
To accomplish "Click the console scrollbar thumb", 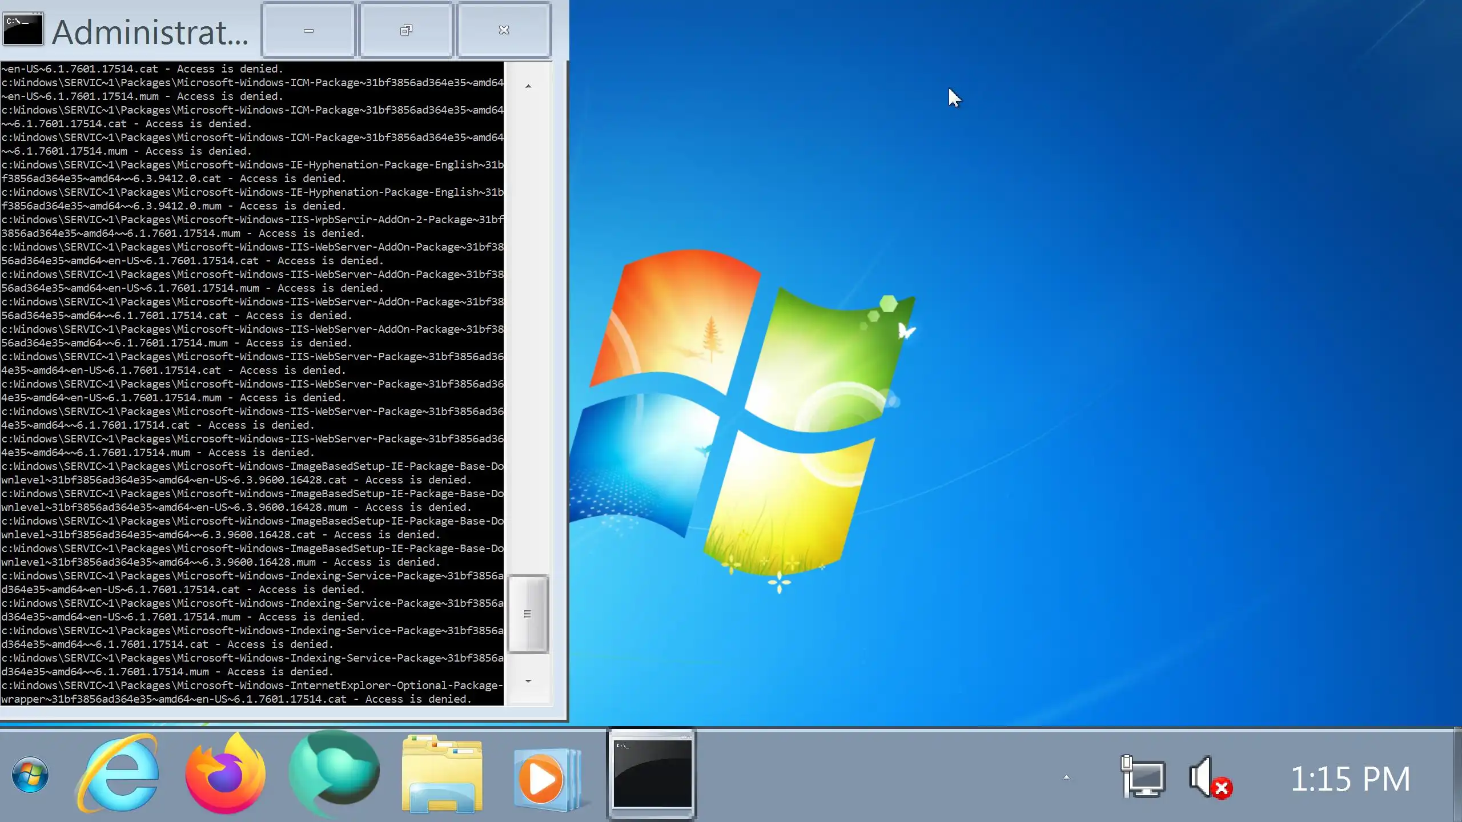I will [528, 614].
